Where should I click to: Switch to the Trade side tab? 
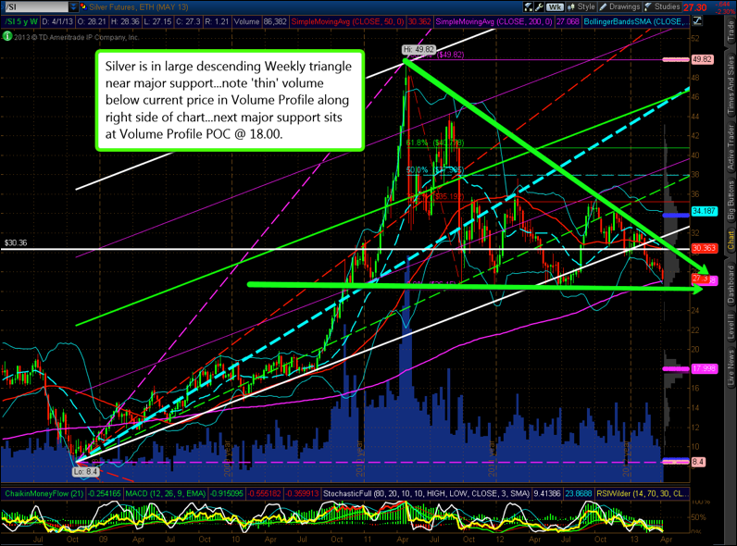coord(731,32)
